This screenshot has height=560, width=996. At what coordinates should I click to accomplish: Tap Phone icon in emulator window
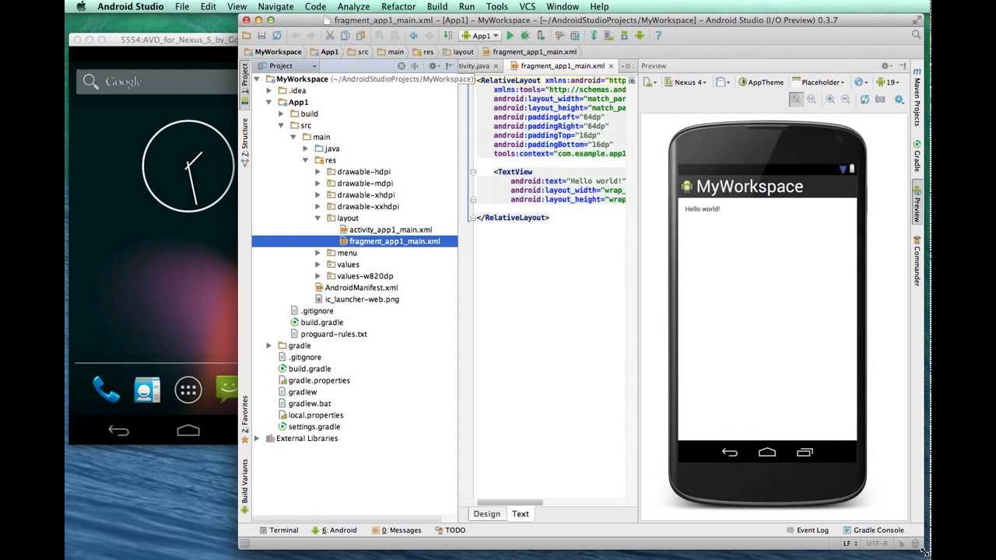[106, 390]
